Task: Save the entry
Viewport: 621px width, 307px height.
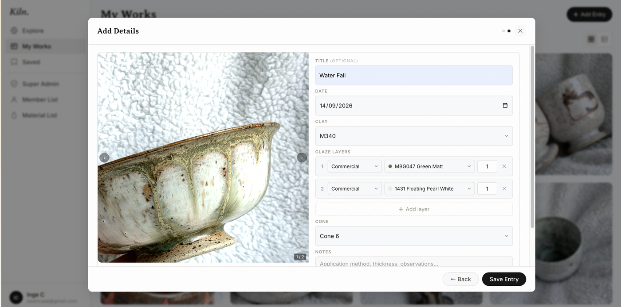Action: point(504,279)
